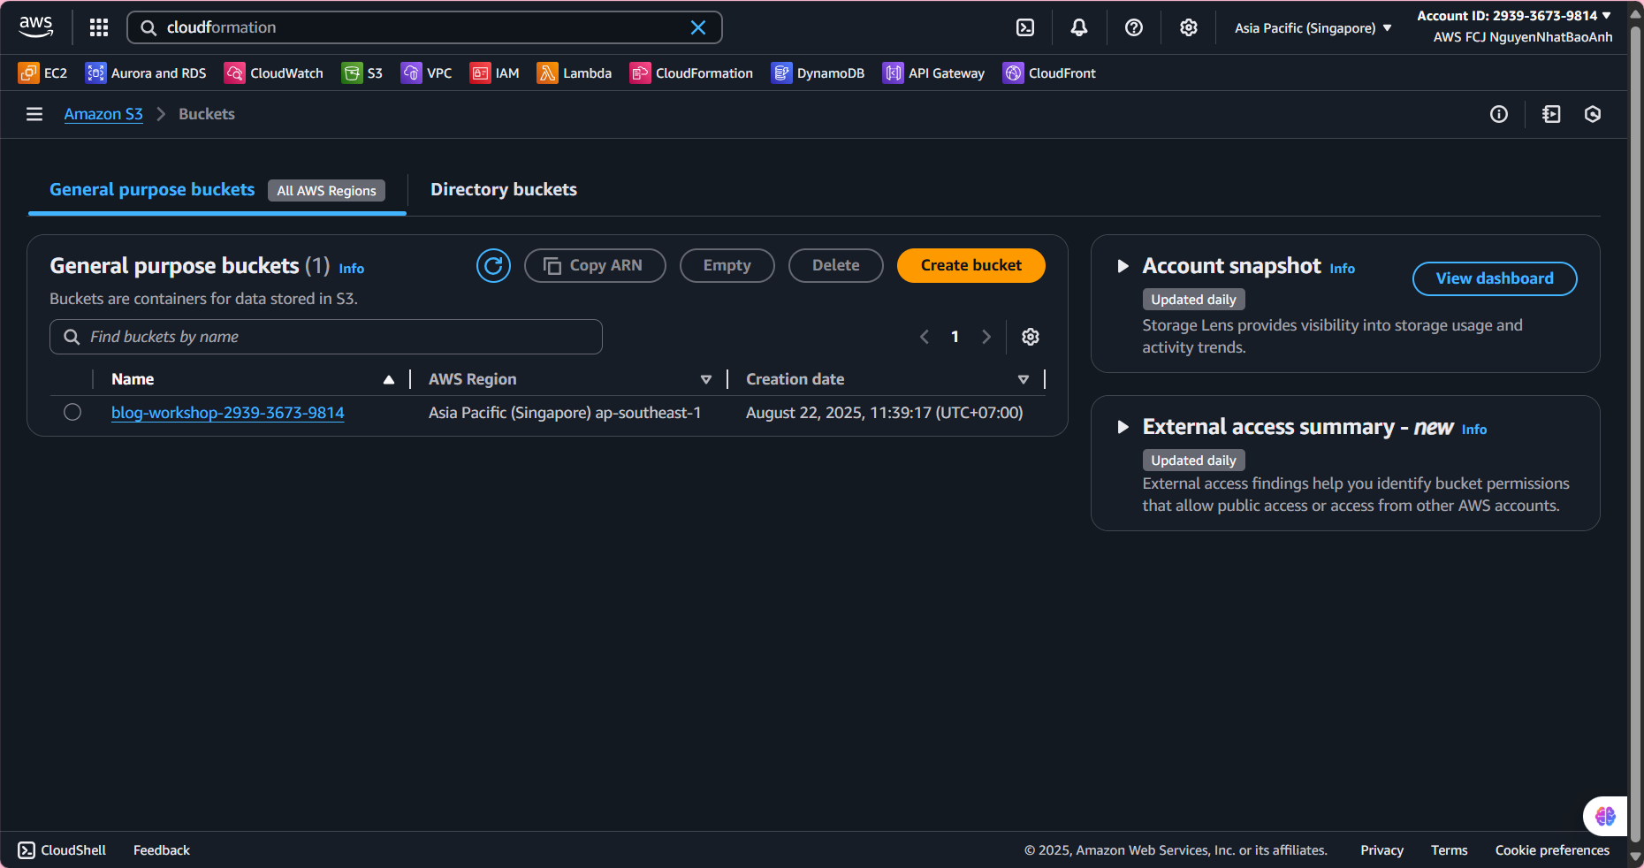
Task: Toggle the side navigation hamburger menu
Action: pos(34,114)
